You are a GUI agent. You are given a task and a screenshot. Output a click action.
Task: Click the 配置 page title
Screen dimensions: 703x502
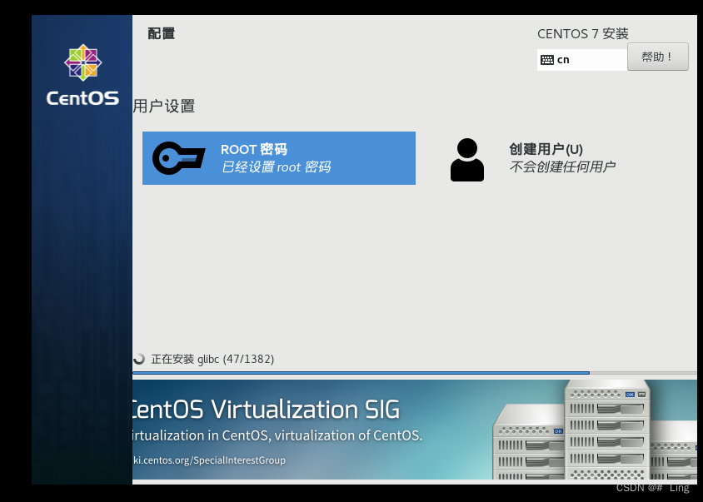click(x=161, y=33)
